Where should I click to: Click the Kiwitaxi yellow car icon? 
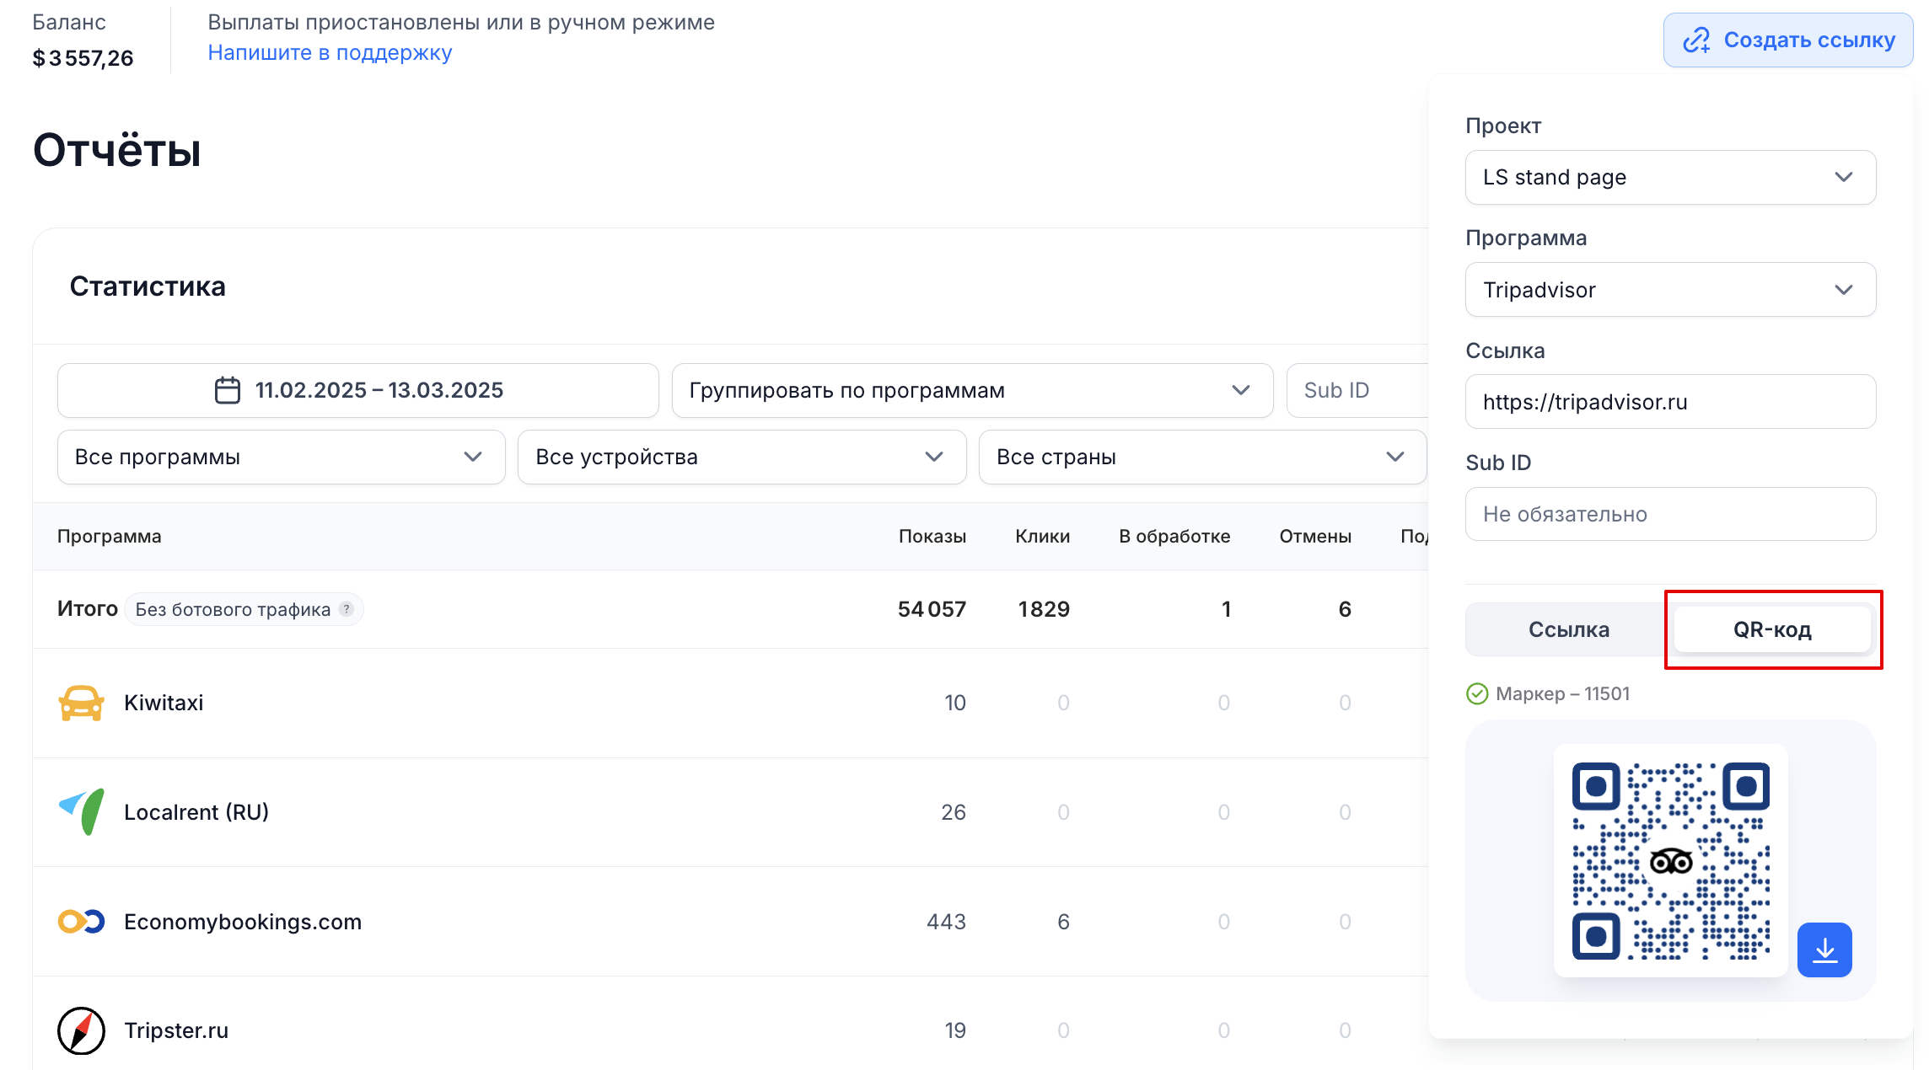(x=81, y=703)
